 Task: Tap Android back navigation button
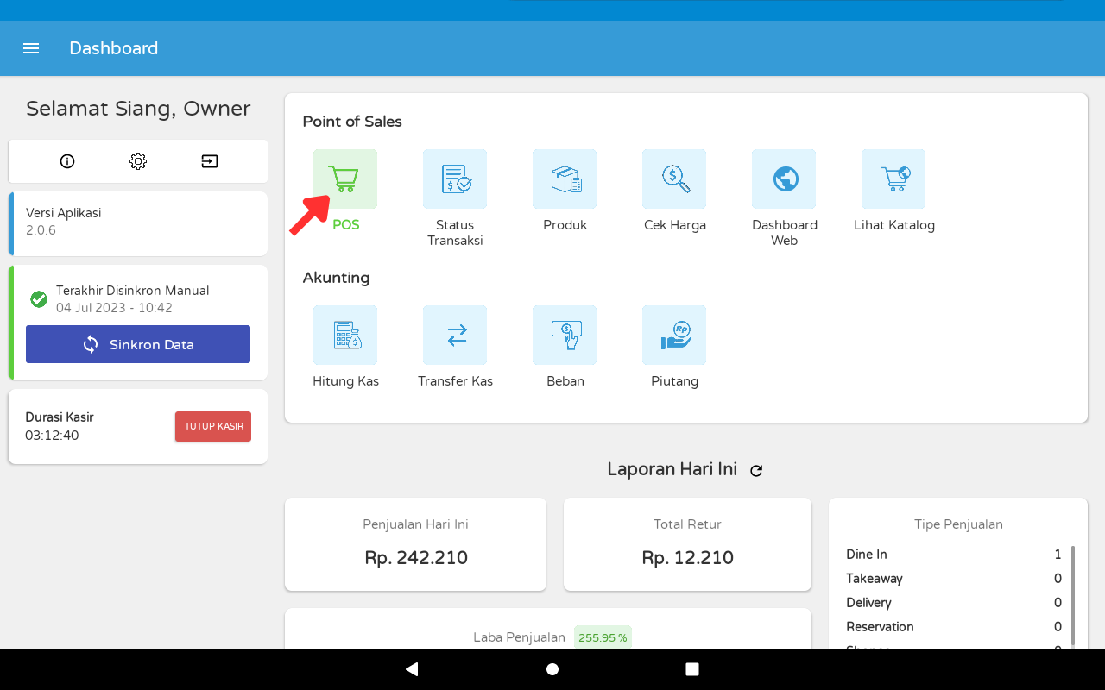click(412, 669)
